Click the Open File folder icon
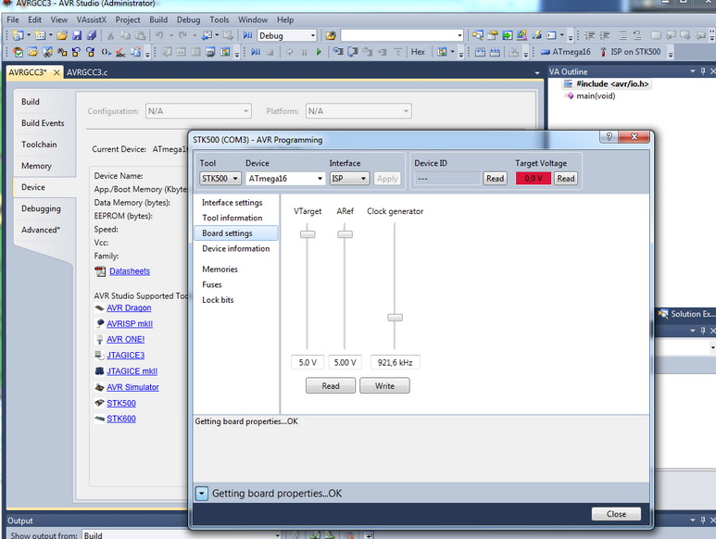 61,35
